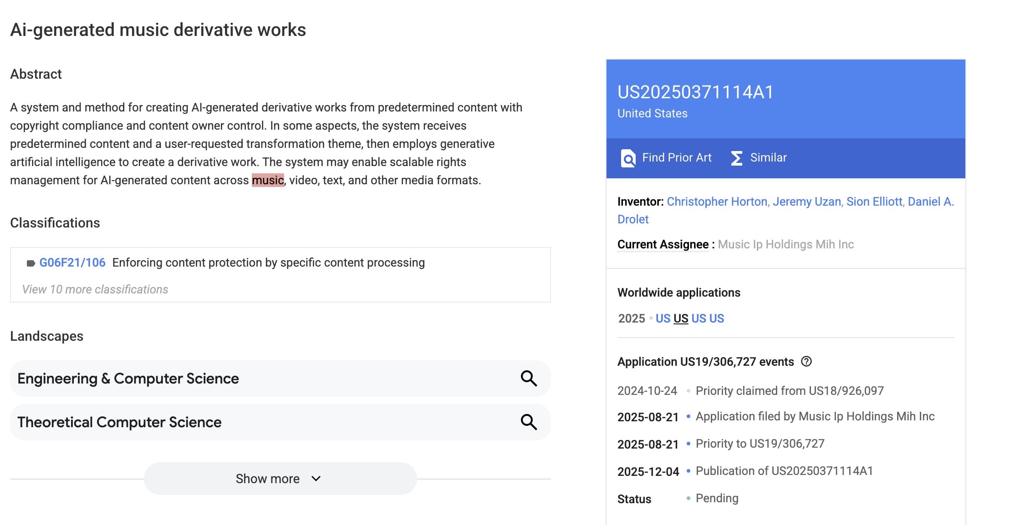Image resolution: width=1030 pixels, height=525 pixels.
Task: Open the G06F21/106 classification link
Action: tap(72, 262)
